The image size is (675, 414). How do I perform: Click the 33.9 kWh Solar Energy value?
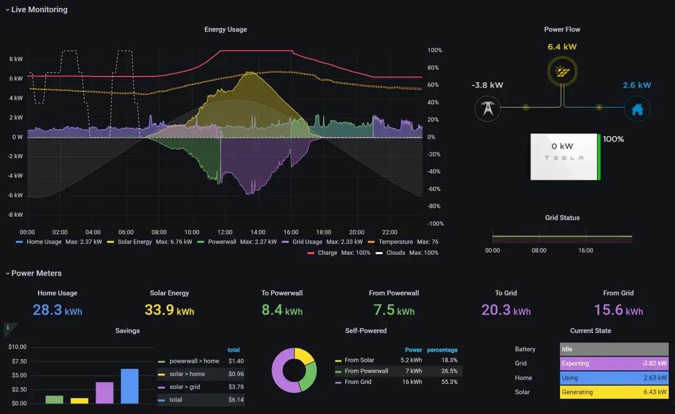[x=169, y=310]
